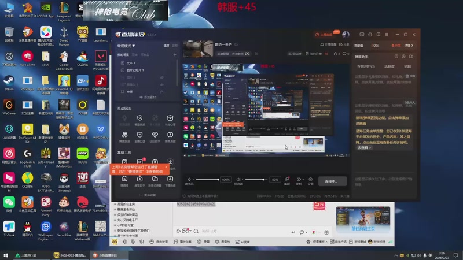Expand 详情 in 贡献值 panel
This screenshot has height=260, width=463.
point(409,46)
